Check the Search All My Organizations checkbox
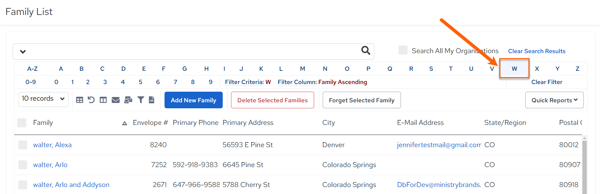The height and width of the screenshot is (194, 600). coord(403,50)
